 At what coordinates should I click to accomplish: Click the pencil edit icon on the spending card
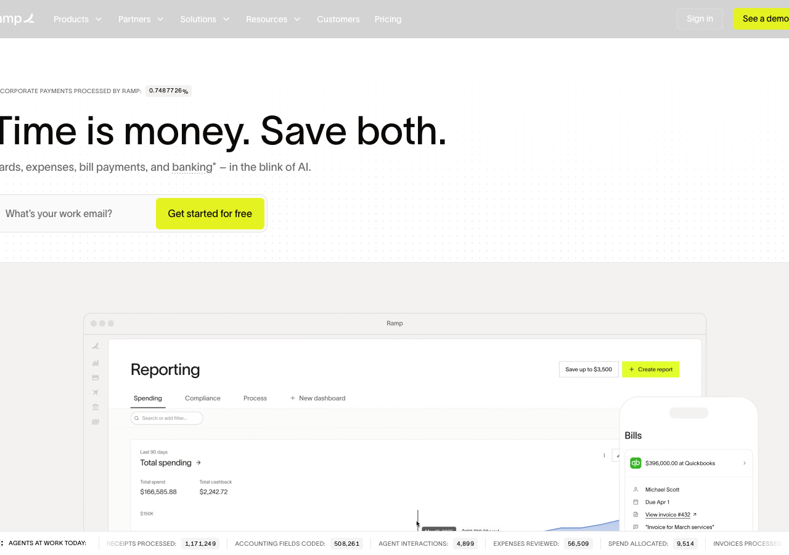coord(617,455)
